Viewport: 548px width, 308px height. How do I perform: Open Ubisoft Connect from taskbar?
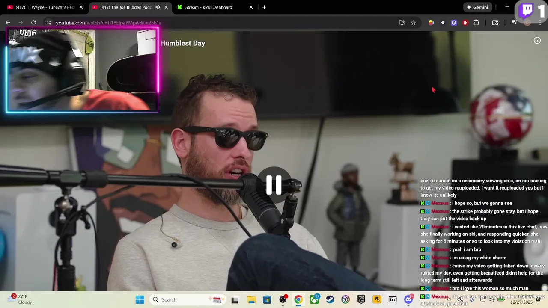point(345,300)
